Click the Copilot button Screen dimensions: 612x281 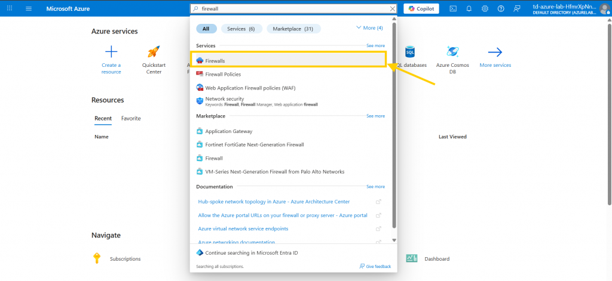point(421,8)
